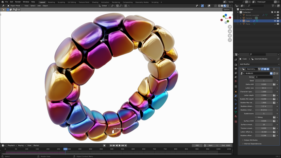Switch to orthographic grid gizmo icon
Image resolution: width=281 pixels, height=158 pixels.
pos(230,40)
